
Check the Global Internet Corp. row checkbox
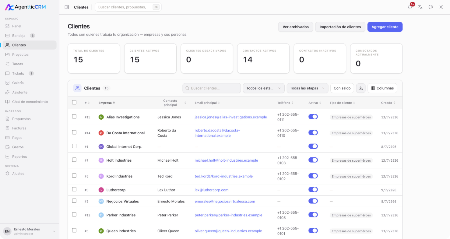click(74, 146)
